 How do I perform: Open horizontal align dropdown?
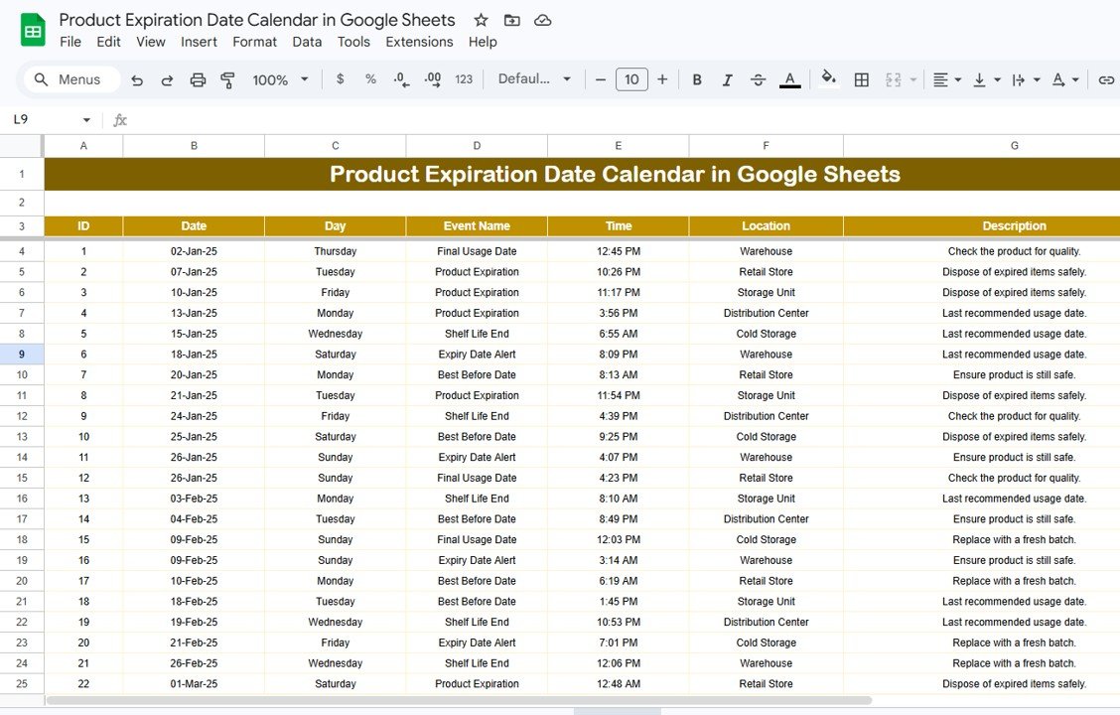947,80
